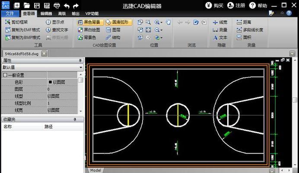The image size is (299, 173).
Task: Open the 帮助 help button
Action: 258,6
